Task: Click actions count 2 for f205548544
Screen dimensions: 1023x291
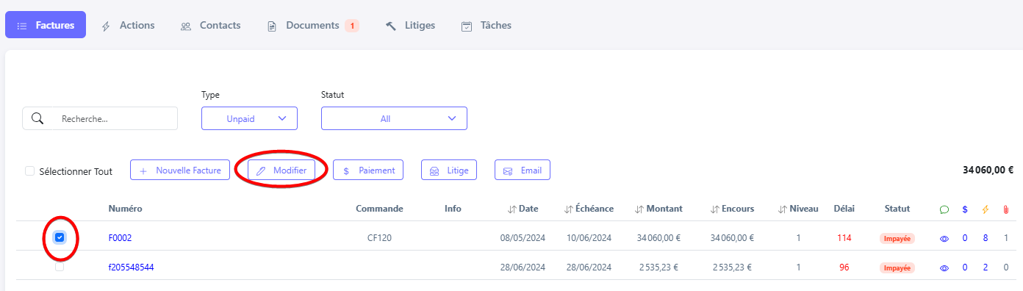Action: (986, 267)
